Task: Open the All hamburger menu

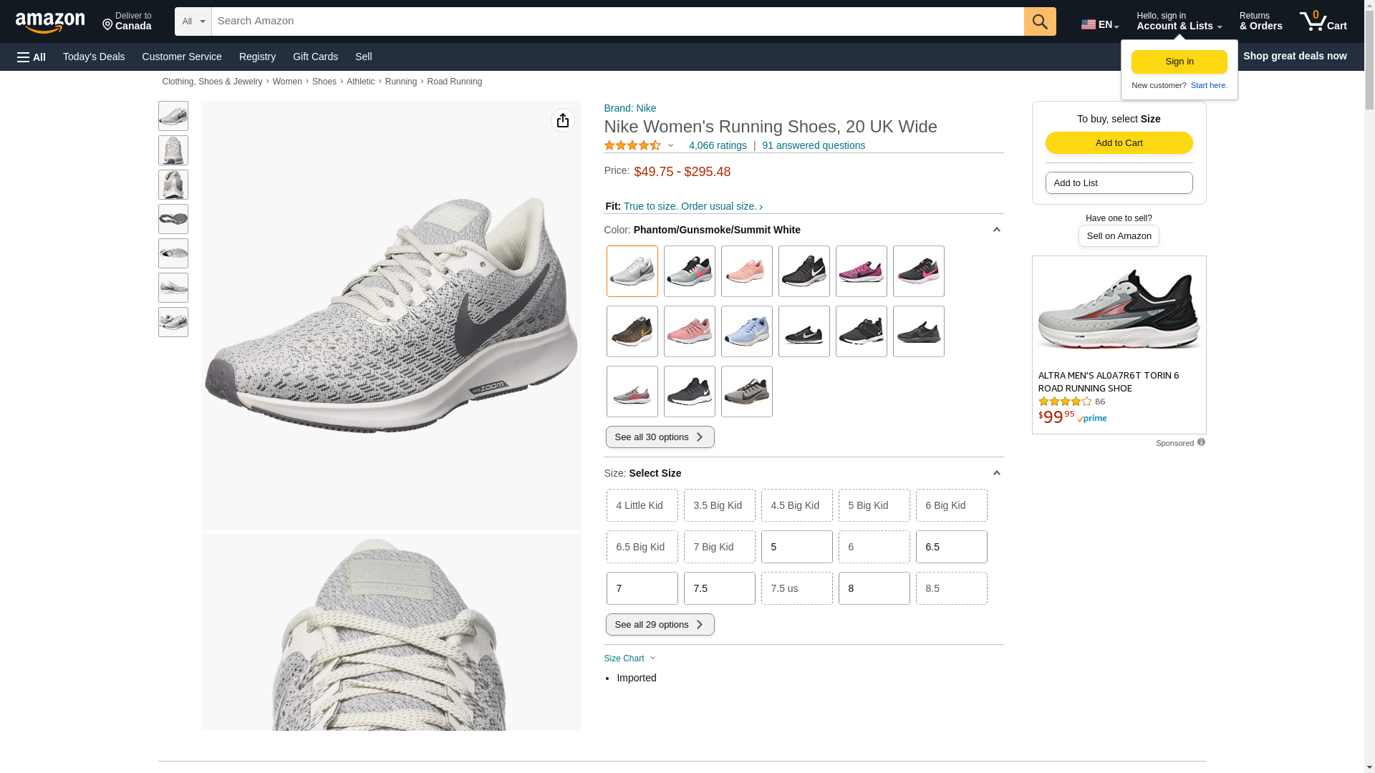Action: (32, 57)
